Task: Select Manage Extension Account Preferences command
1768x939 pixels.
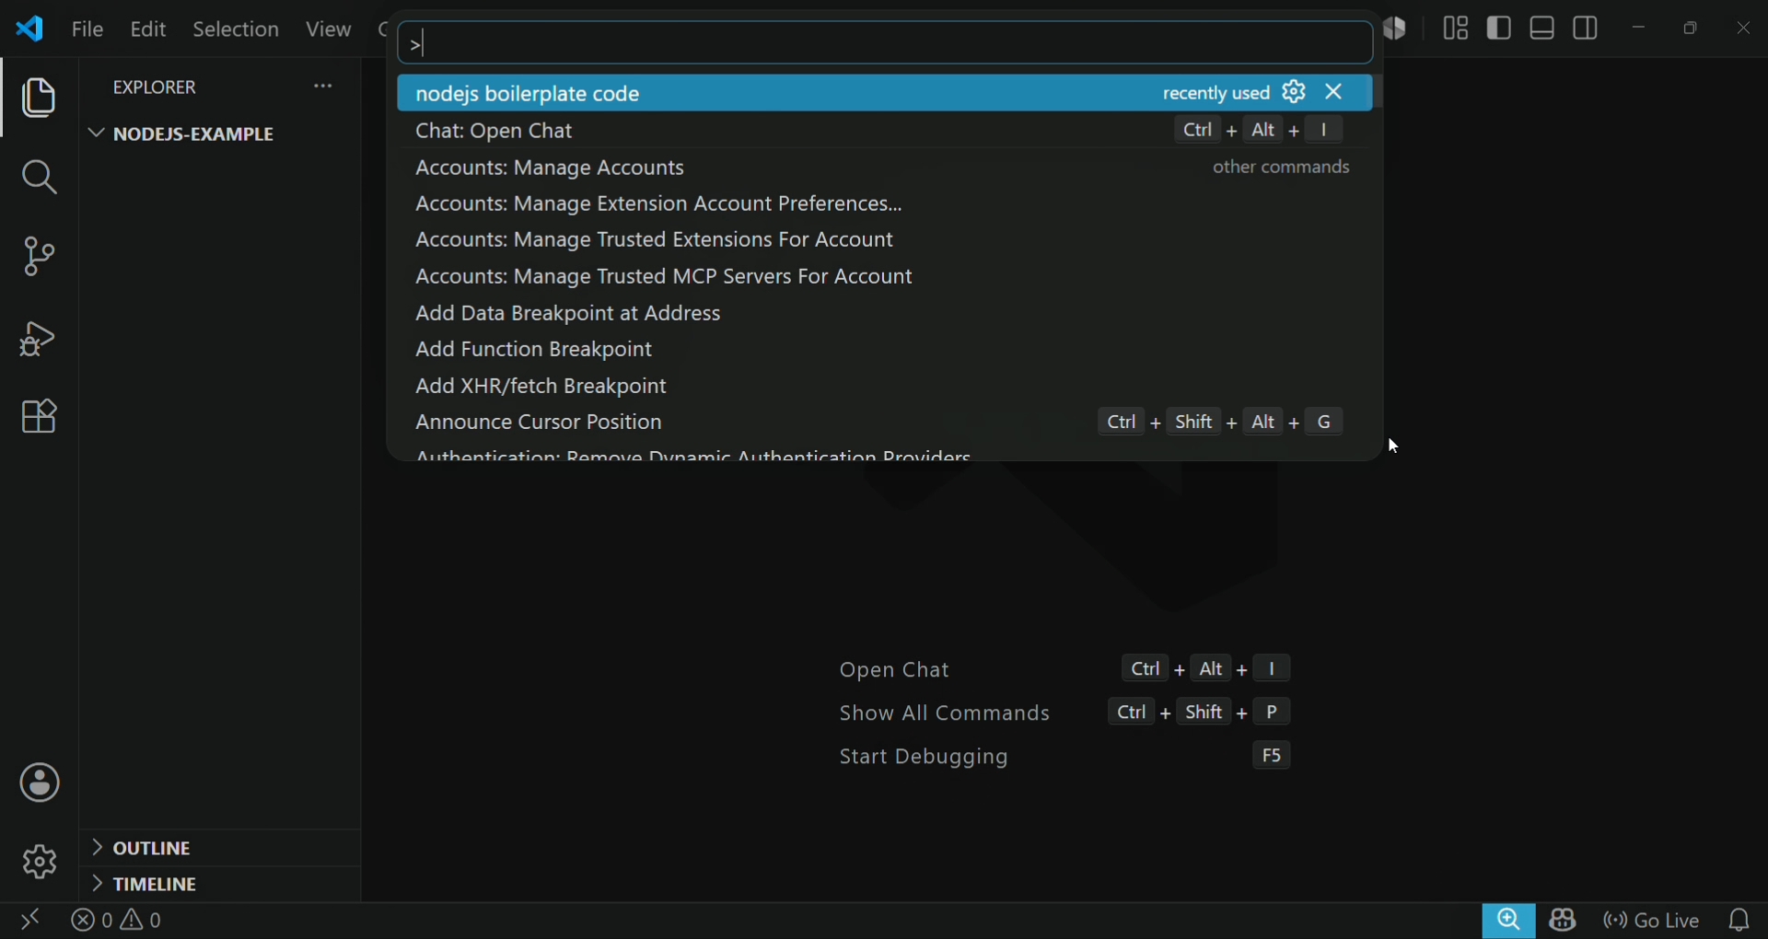Action: pyautogui.click(x=885, y=204)
